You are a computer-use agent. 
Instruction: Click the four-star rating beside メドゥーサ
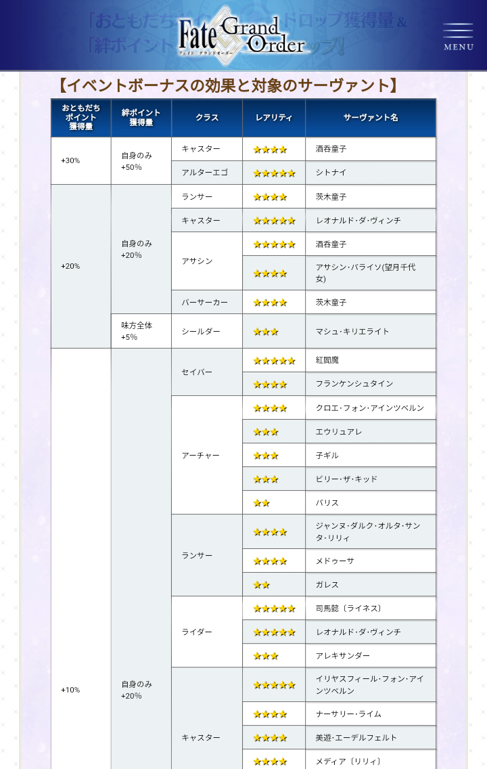[x=270, y=561]
